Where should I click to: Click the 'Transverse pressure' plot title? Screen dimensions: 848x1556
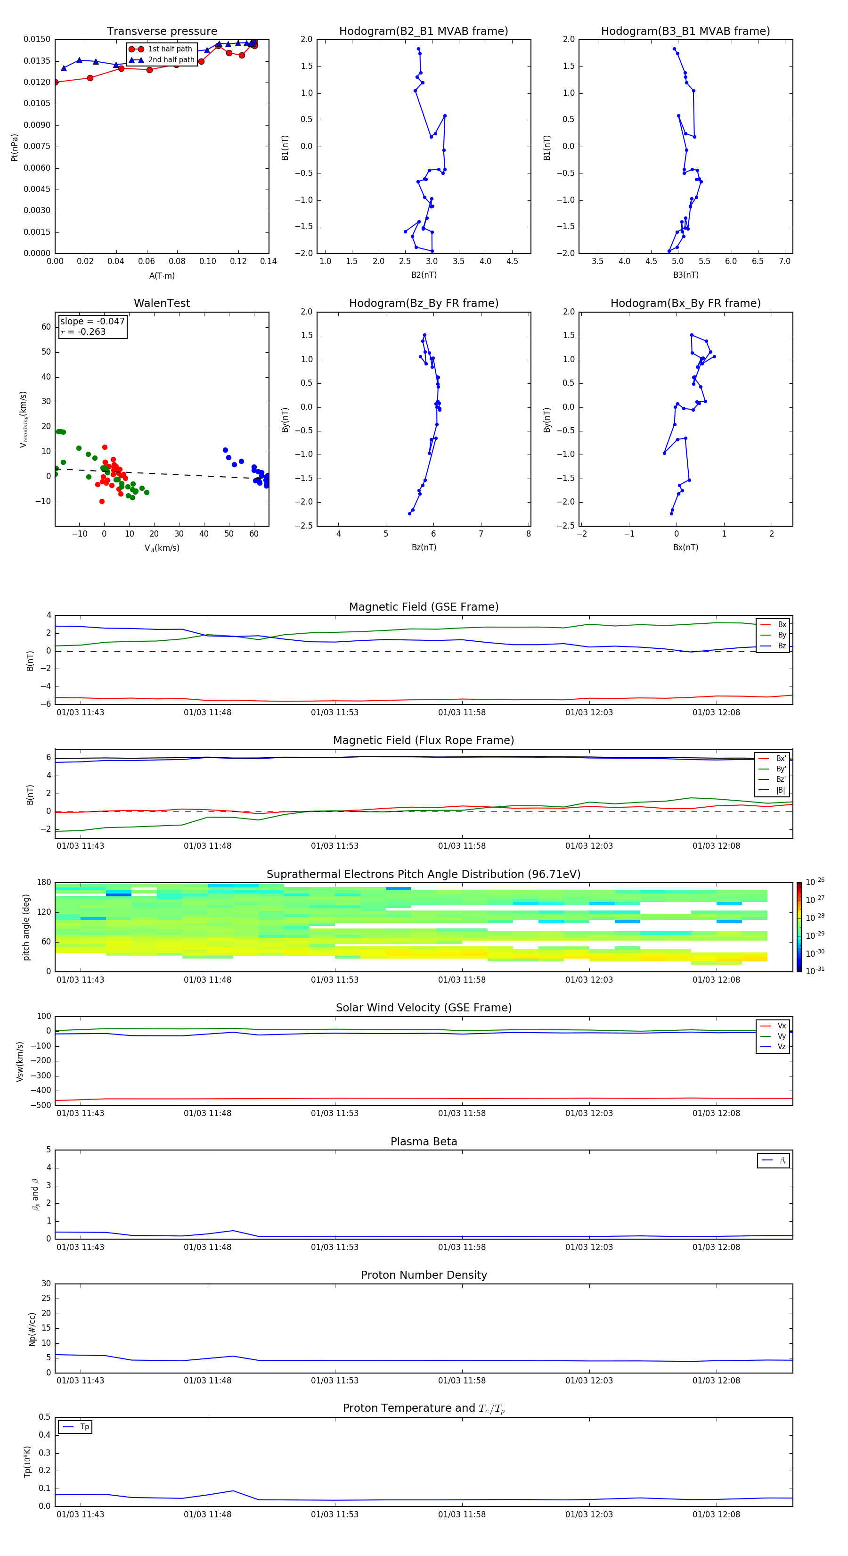click(x=162, y=32)
